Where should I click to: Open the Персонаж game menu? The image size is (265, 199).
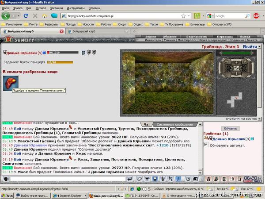tap(225, 37)
